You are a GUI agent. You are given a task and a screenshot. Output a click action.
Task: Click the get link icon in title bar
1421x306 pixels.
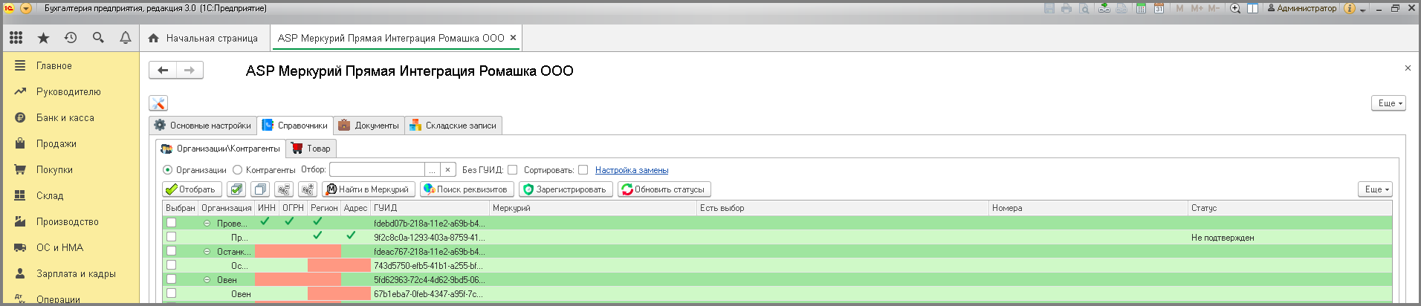(1104, 8)
